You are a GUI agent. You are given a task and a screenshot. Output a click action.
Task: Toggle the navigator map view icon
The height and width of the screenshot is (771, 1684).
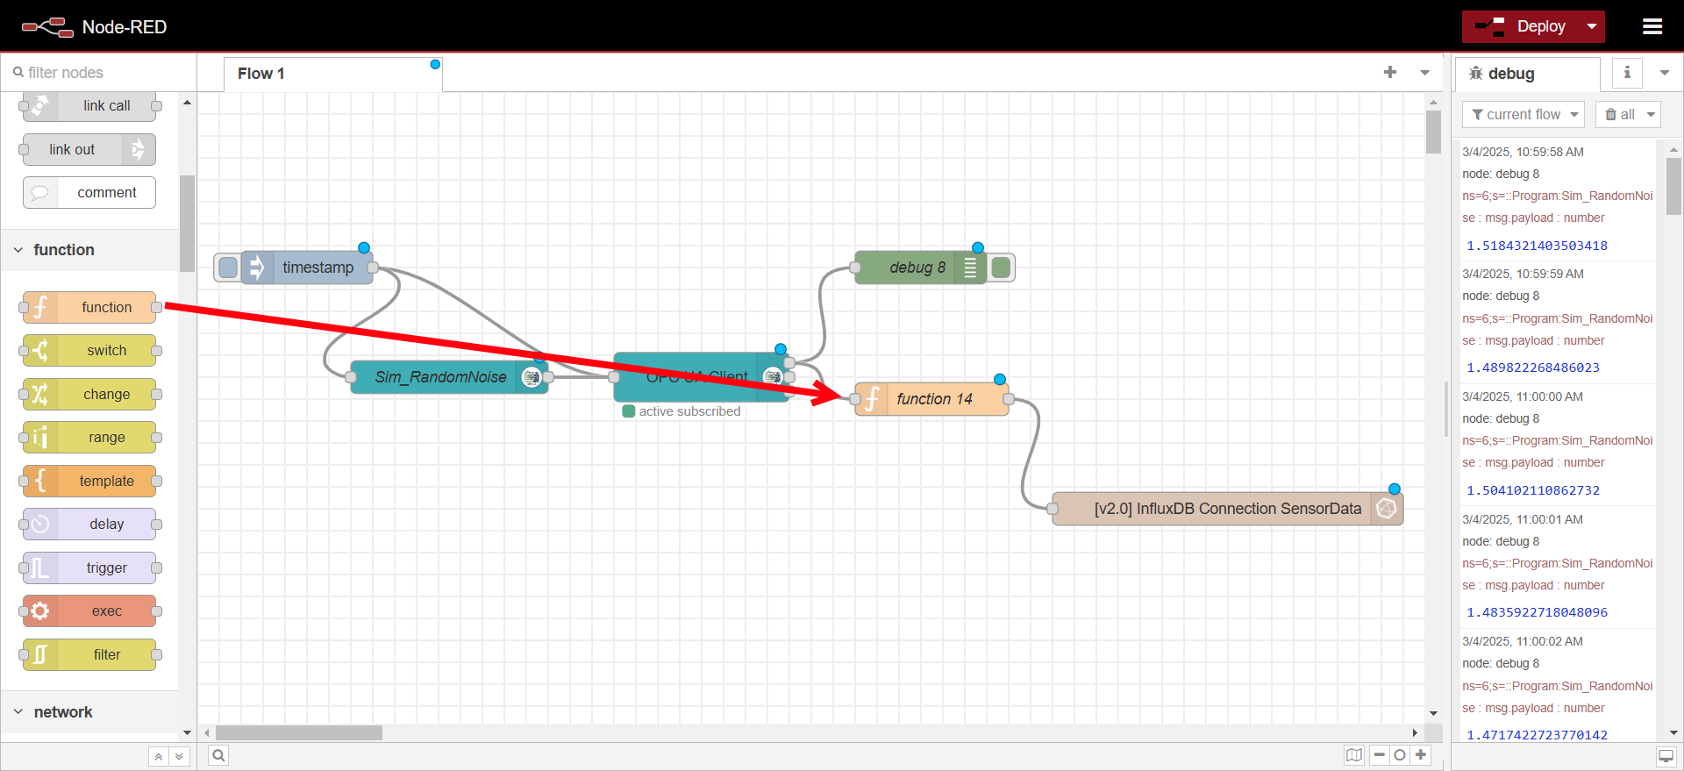point(1354,755)
